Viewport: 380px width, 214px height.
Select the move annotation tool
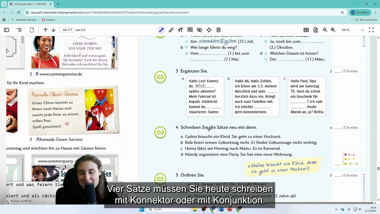209,30
